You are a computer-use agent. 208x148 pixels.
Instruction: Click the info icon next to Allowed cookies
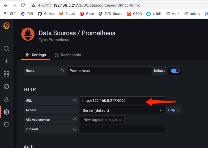(x=75, y=120)
